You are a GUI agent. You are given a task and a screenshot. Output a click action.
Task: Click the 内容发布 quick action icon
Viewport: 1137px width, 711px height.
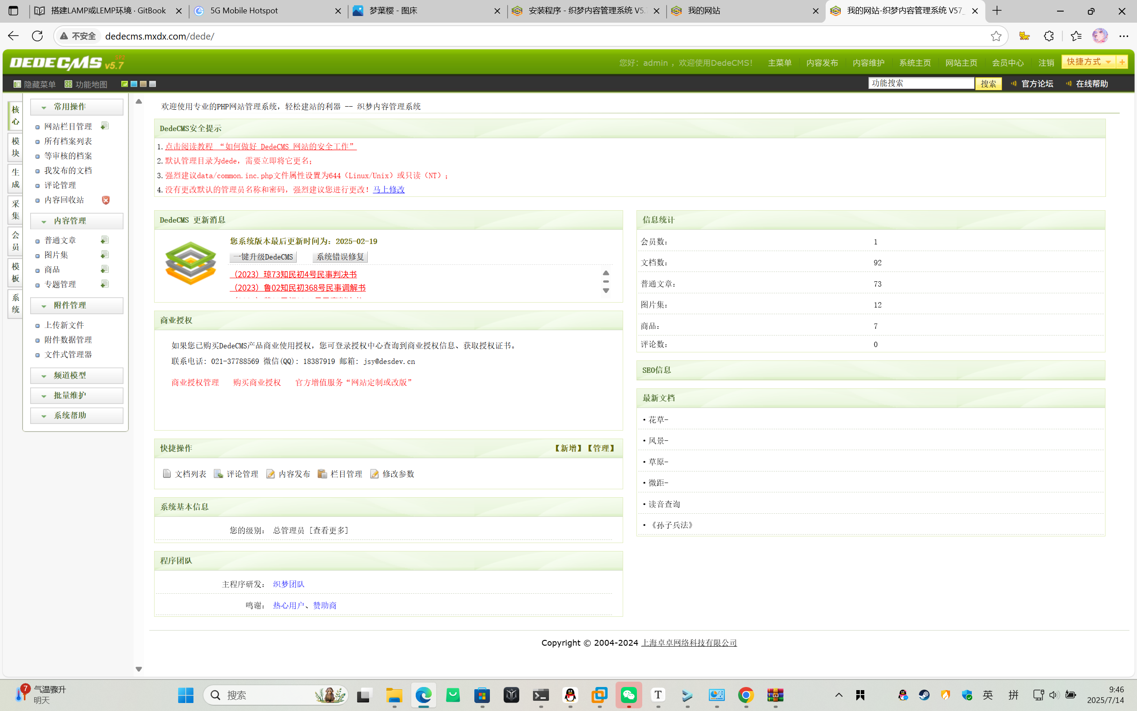(270, 474)
